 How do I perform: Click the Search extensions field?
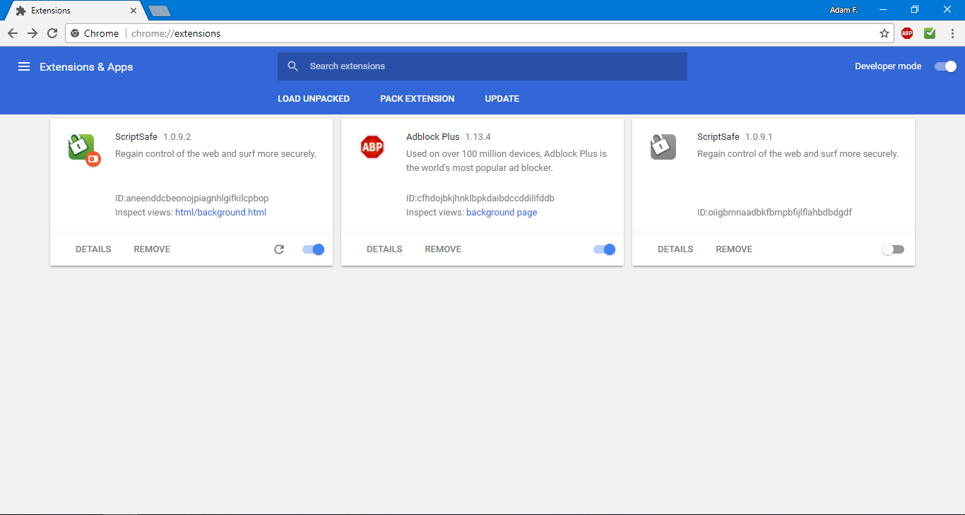click(482, 66)
